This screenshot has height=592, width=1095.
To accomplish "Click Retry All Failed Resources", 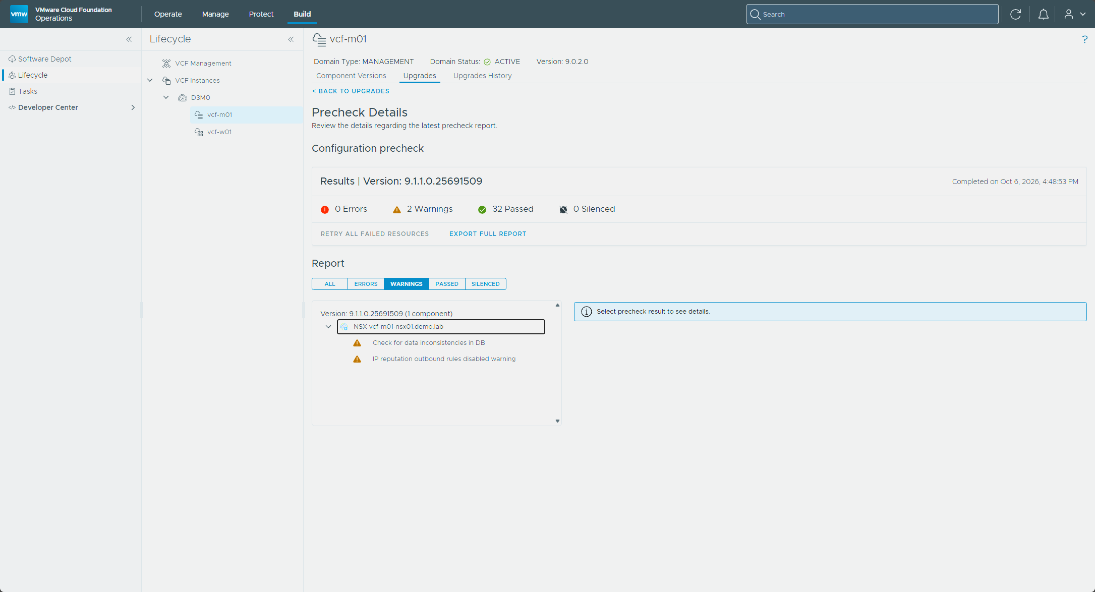I will pyautogui.click(x=375, y=234).
